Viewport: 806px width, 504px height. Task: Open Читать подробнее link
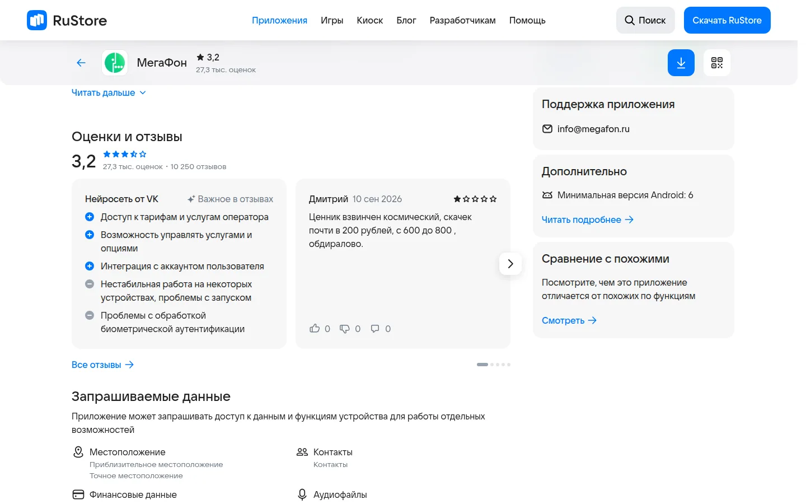[x=588, y=220]
